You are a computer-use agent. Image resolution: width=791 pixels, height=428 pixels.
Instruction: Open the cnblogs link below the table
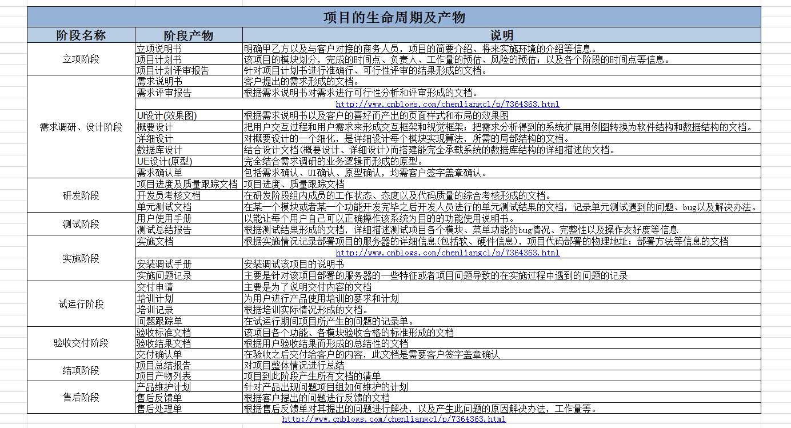pos(394,419)
